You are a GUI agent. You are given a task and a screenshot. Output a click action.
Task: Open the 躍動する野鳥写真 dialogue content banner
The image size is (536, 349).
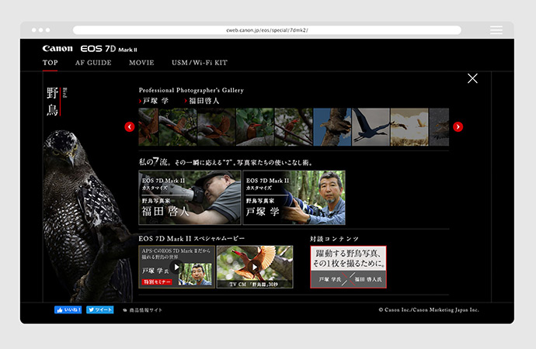click(348, 267)
